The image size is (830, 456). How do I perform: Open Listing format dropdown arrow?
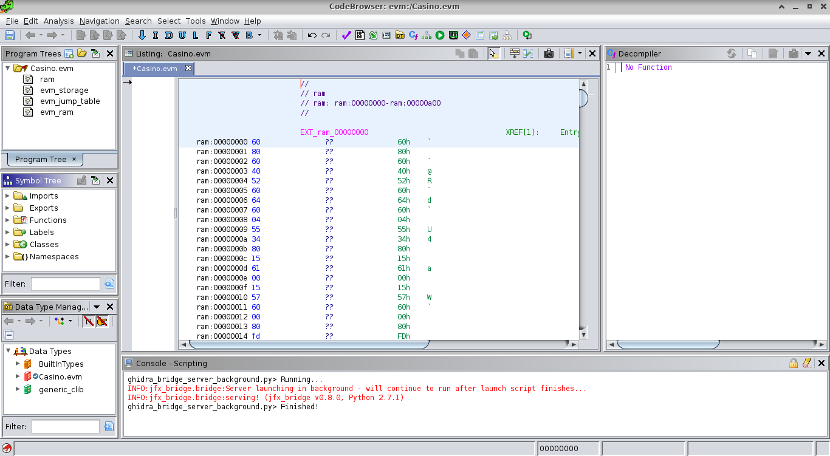point(580,53)
